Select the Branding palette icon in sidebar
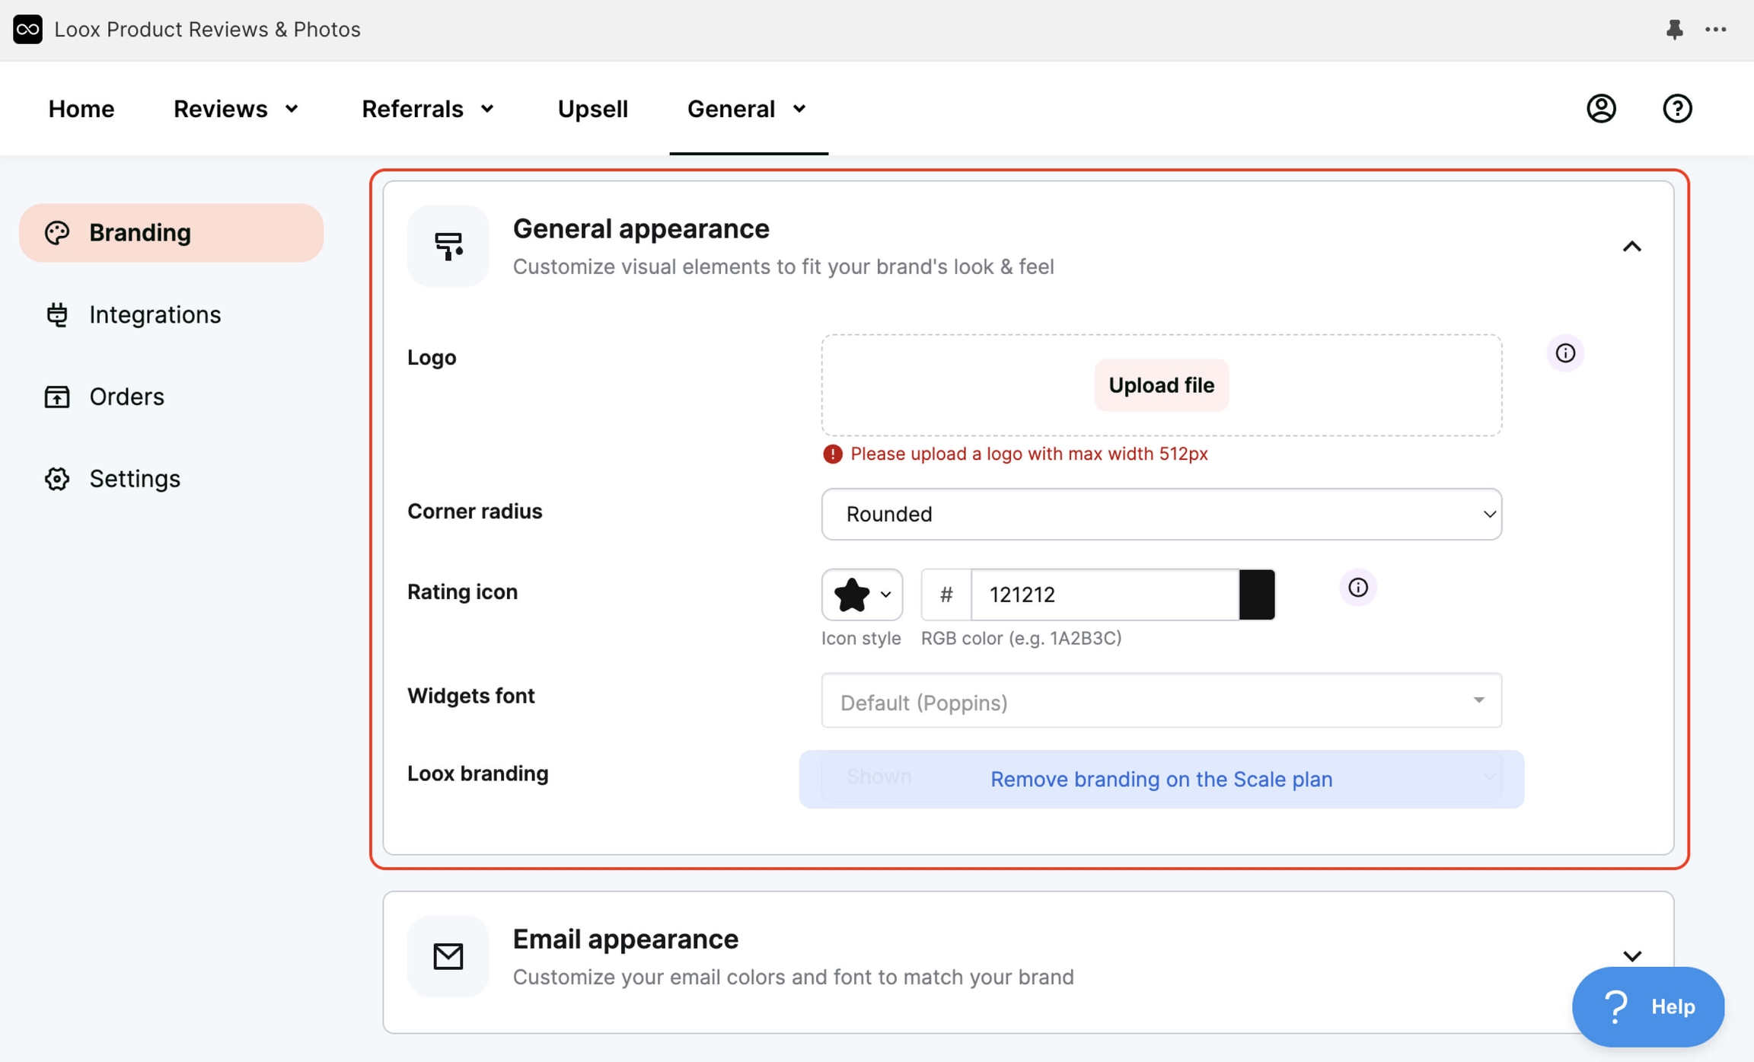Image resolution: width=1754 pixels, height=1062 pixels. tap(58, 232)
